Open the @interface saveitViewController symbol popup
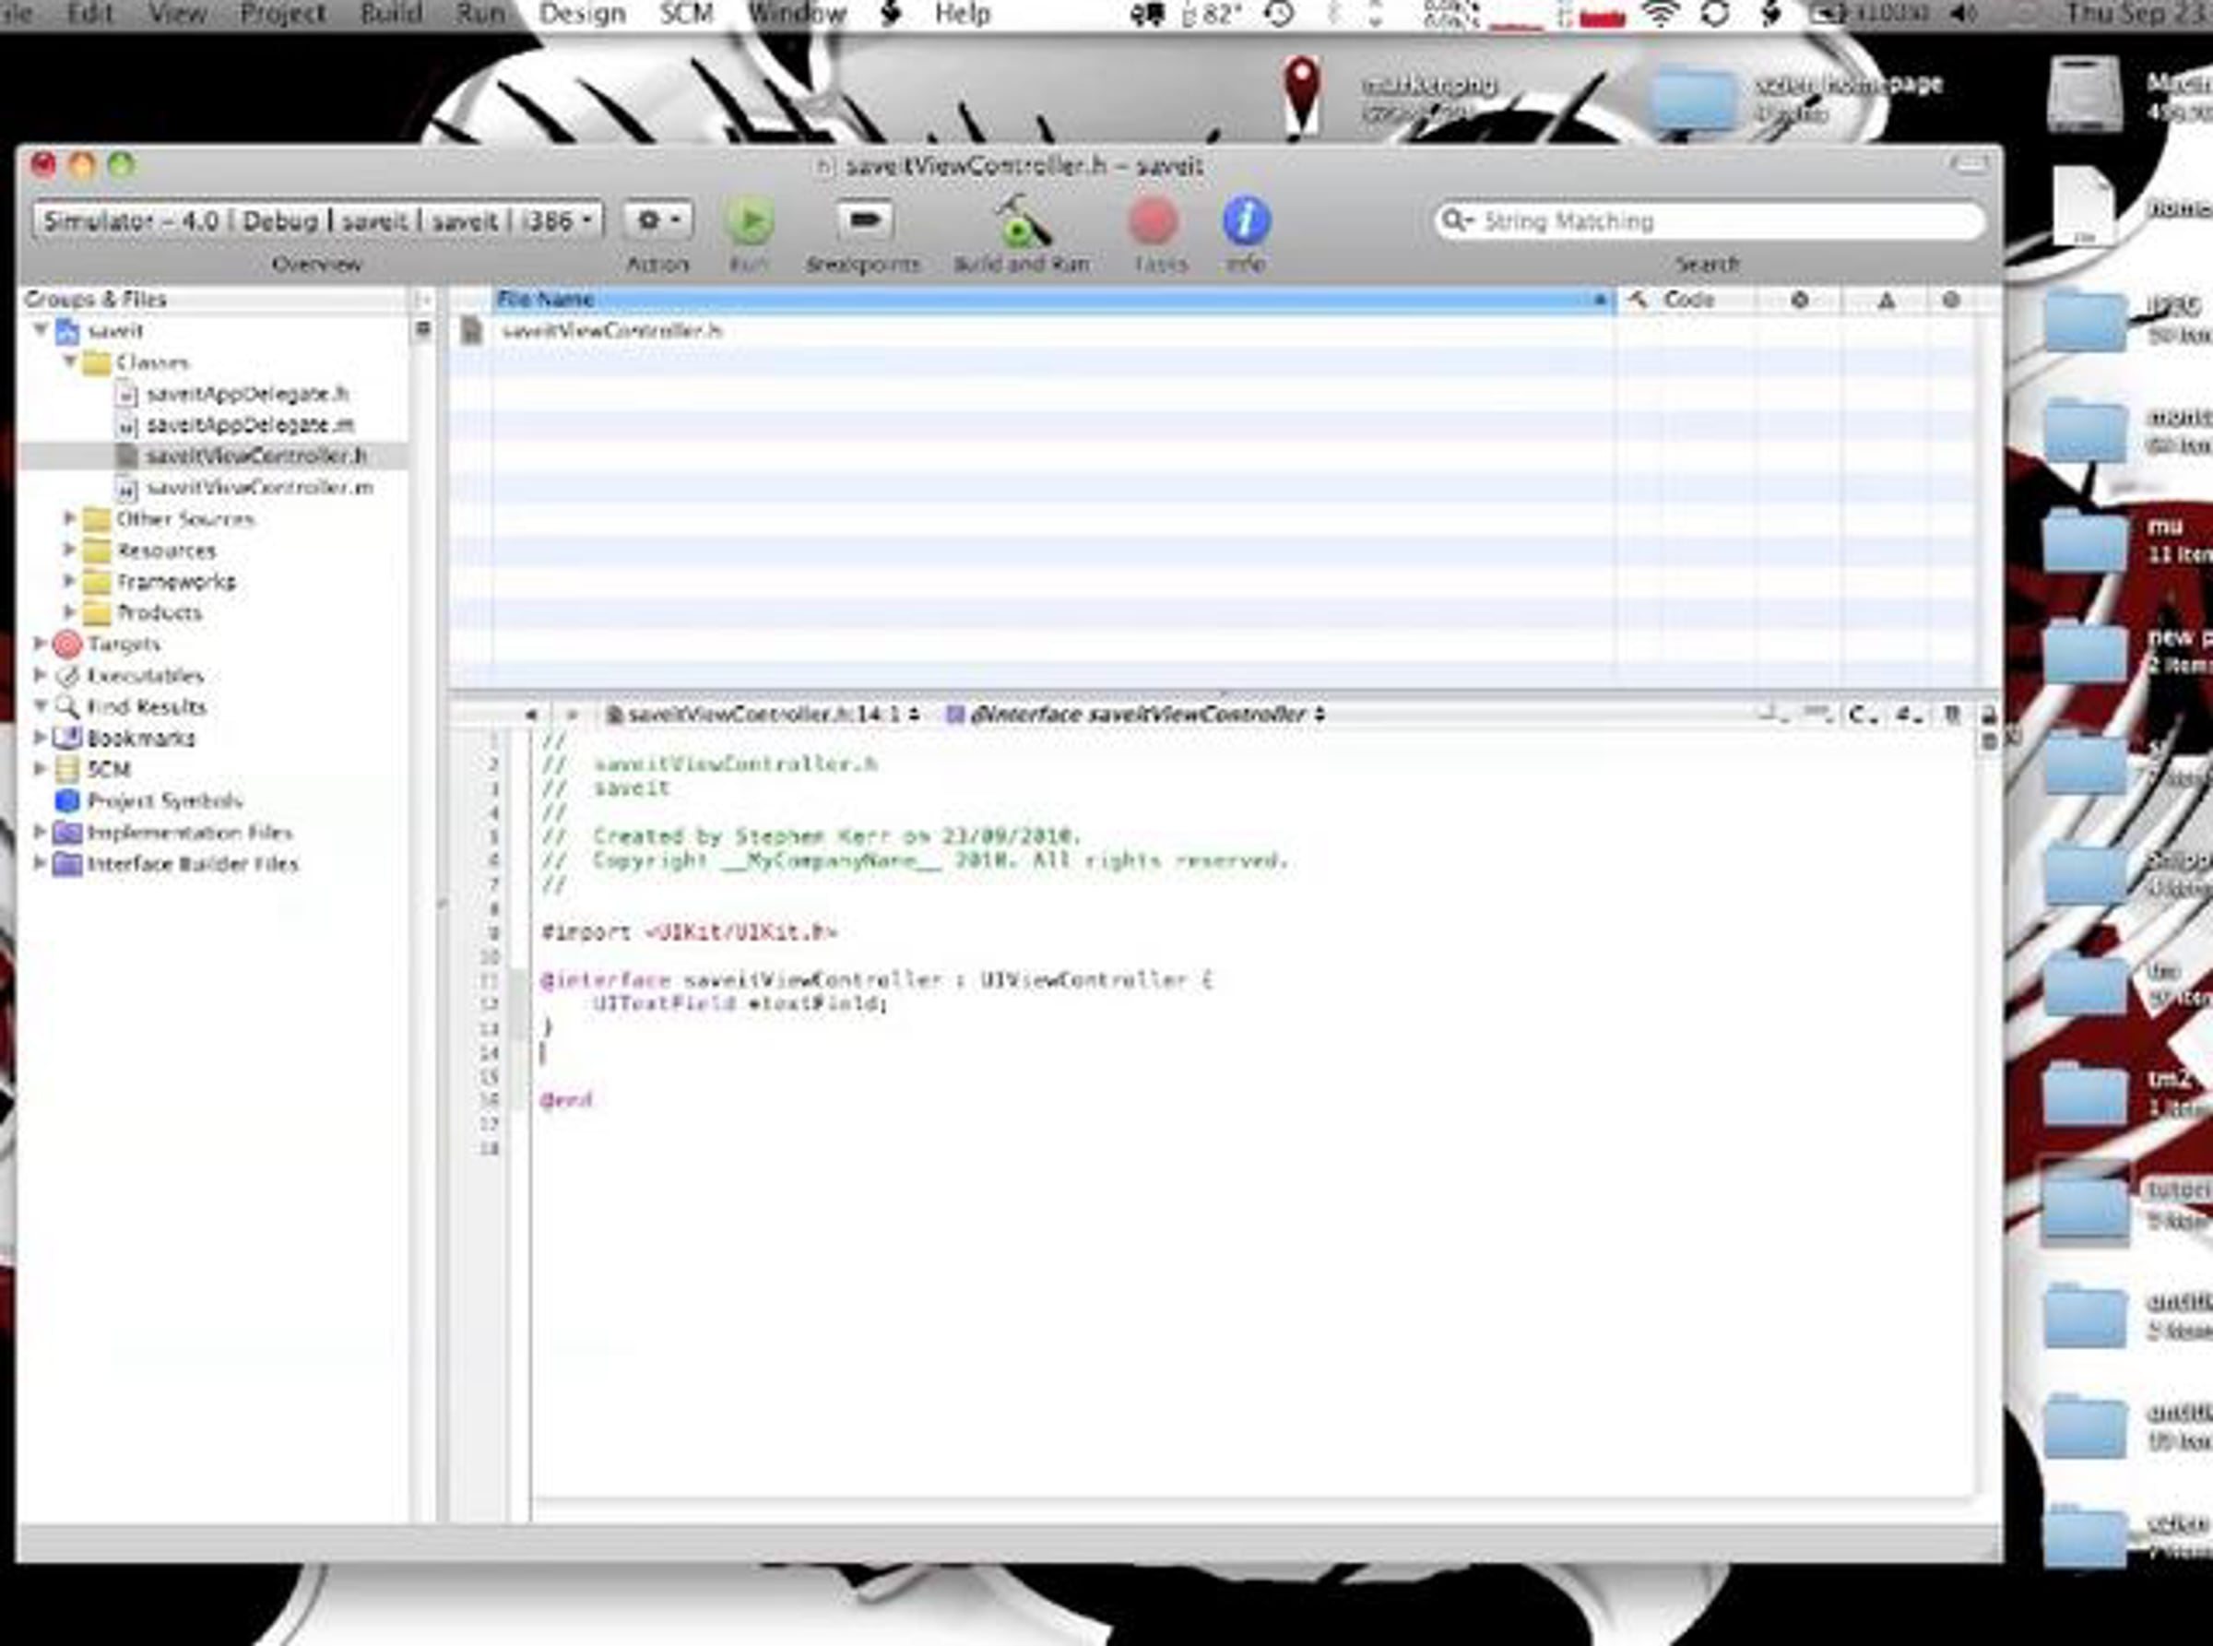Screen dimensions: 2213x1646 click(x=1136, y=715)
